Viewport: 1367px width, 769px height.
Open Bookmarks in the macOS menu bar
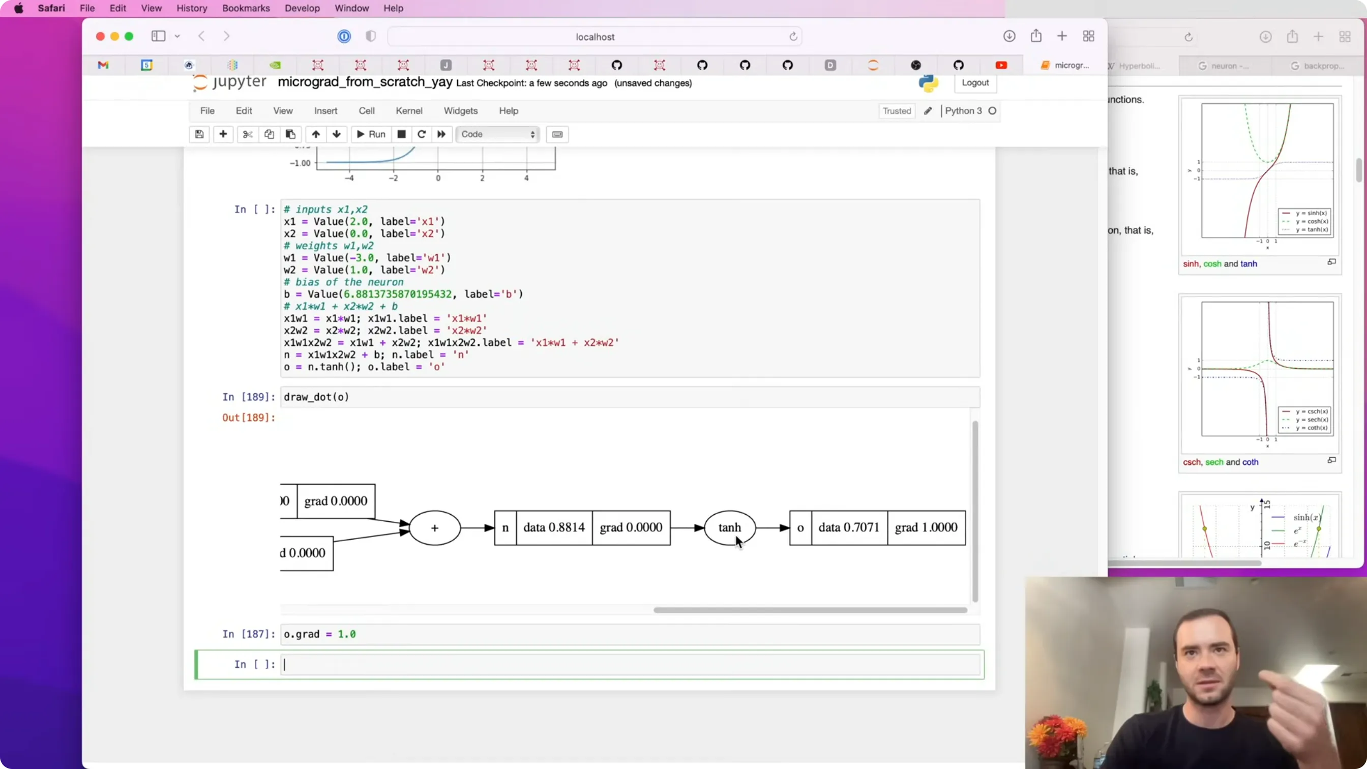[x=246, y=8]
